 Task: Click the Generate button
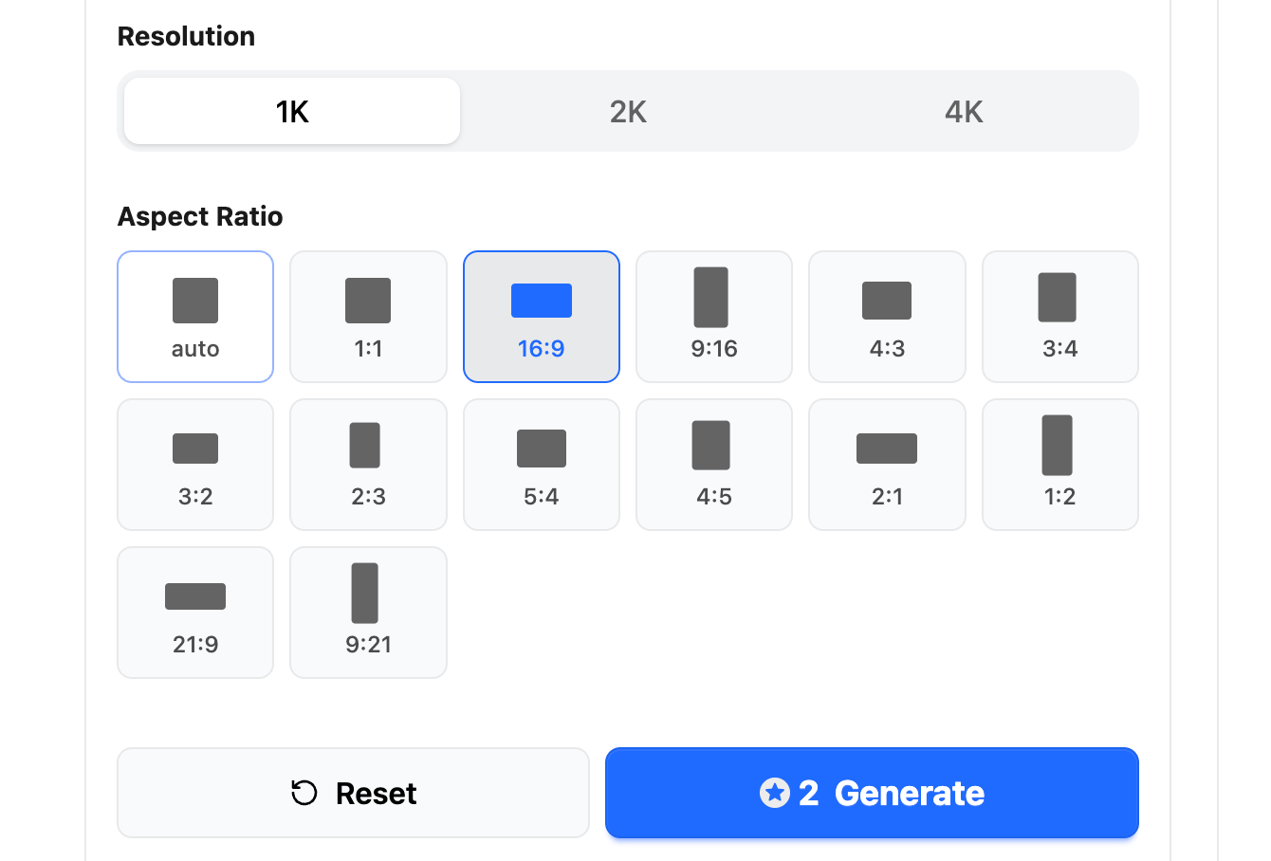pos(872,793)
